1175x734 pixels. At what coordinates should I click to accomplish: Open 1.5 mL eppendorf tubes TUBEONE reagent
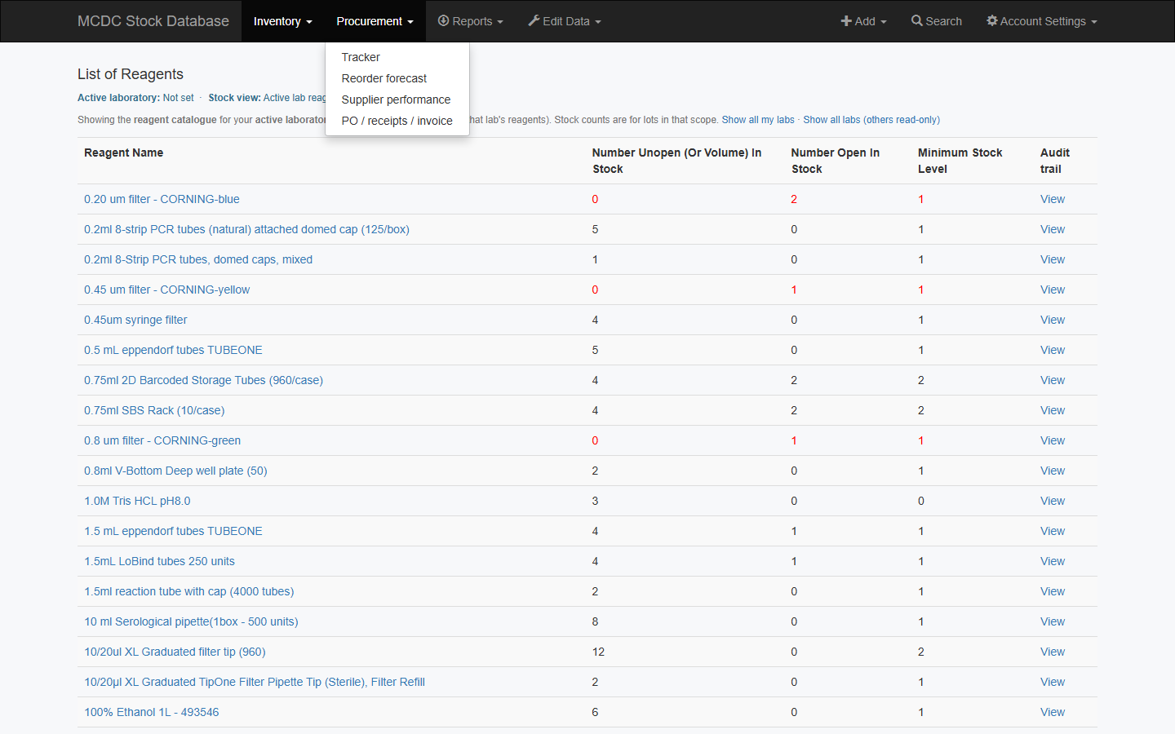(173, 531)
